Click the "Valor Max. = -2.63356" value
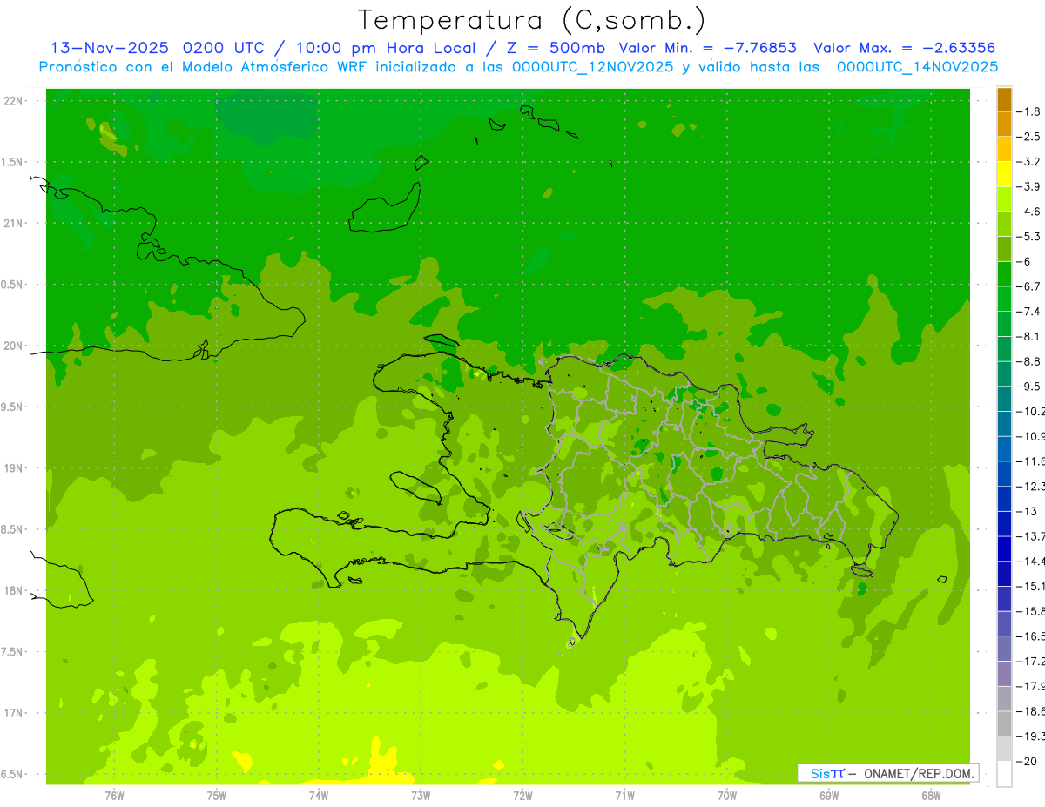The width and height of the screenshot is (1045, 807). click(x=904, y=48)
